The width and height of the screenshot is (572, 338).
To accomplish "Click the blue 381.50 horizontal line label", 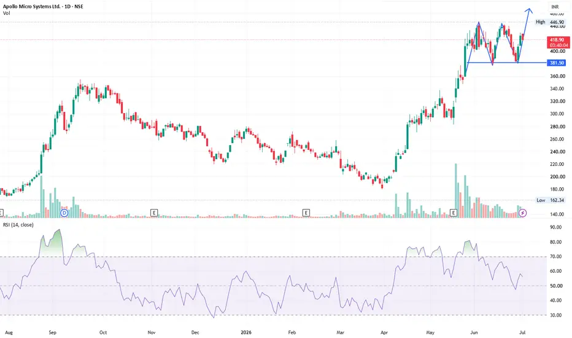I will [x=557, y=63].
